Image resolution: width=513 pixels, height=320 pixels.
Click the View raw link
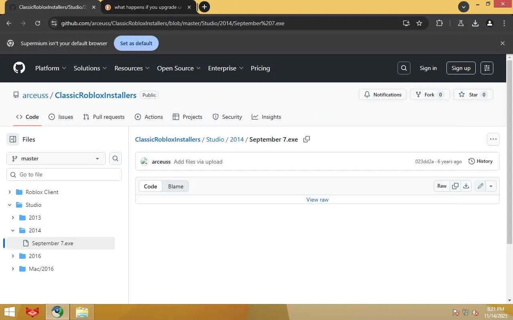(317, 200)
